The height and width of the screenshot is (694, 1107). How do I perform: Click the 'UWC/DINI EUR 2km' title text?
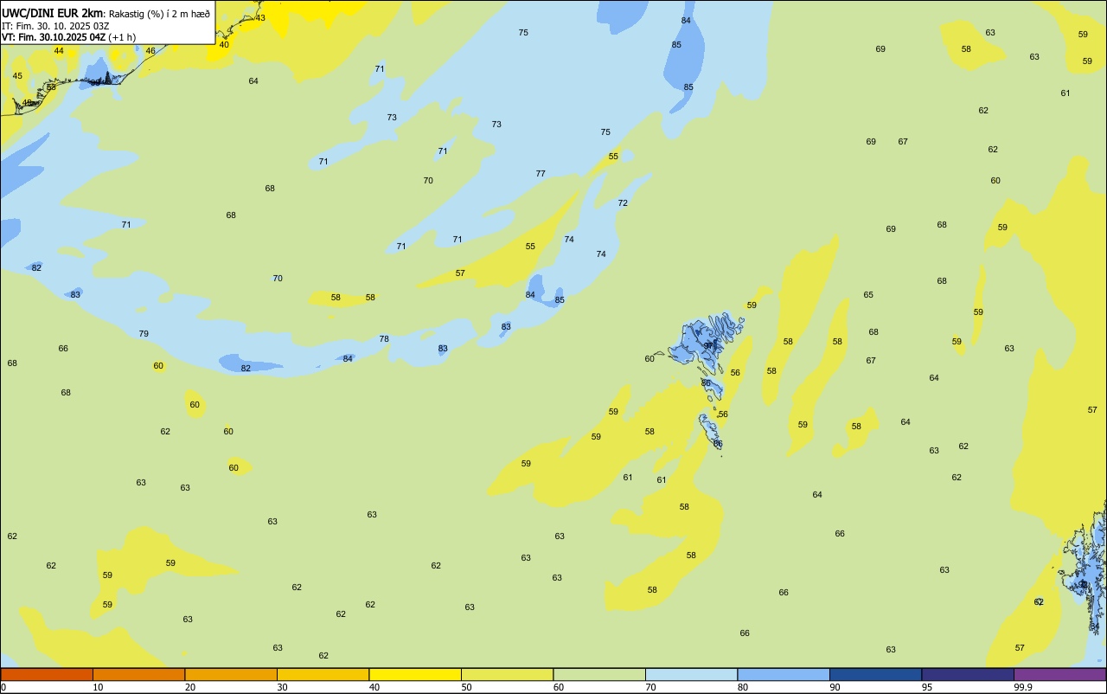tap(53, 12)
